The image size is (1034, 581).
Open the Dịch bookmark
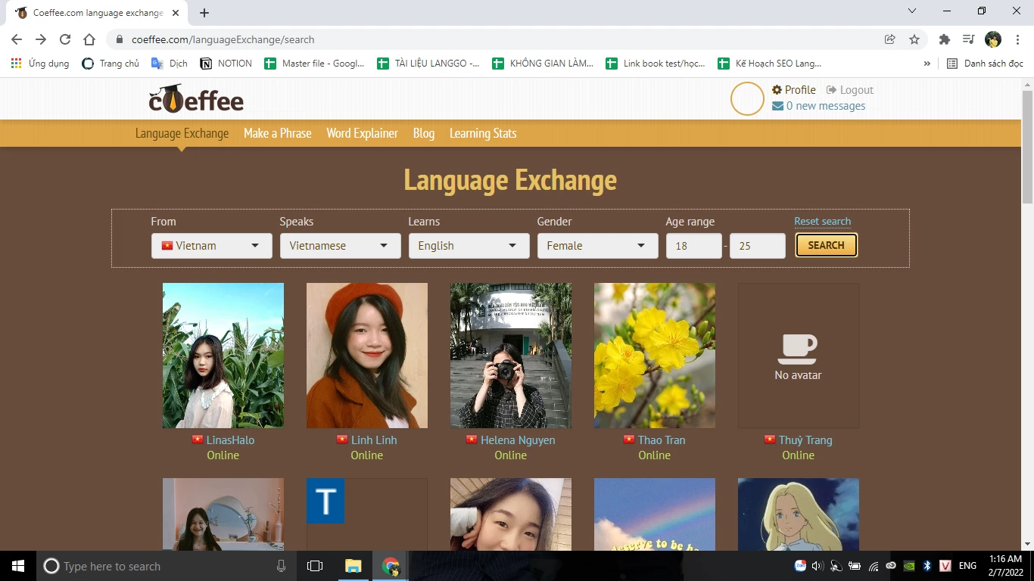click(x=170, y=64)
